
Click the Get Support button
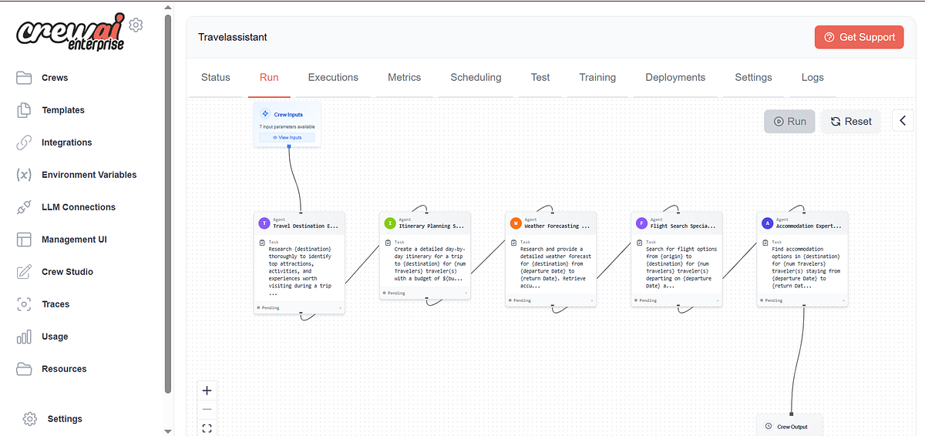(x=859, y=37)
